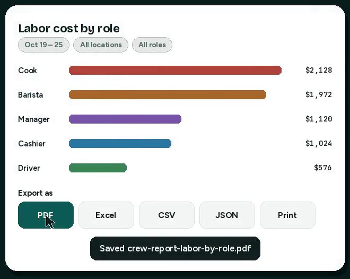
Task: Select the purple Manager cost bar
Action: pyautogui.click(x=125, y=119)
